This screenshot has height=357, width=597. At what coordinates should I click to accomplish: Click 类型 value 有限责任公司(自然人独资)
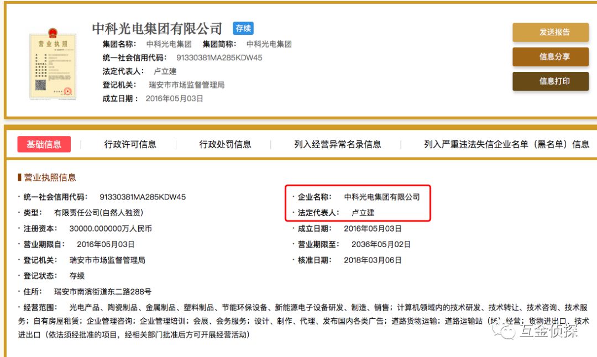pyautogui.click(x=98, y=213)
